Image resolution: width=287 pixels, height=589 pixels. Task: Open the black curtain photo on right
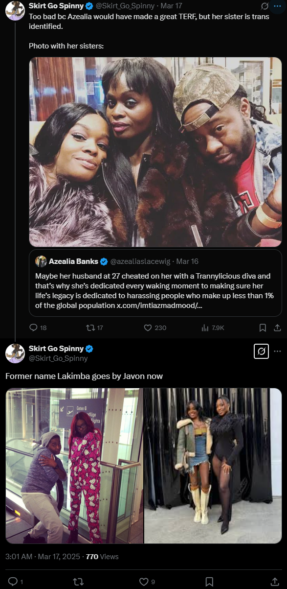point(213,466)
